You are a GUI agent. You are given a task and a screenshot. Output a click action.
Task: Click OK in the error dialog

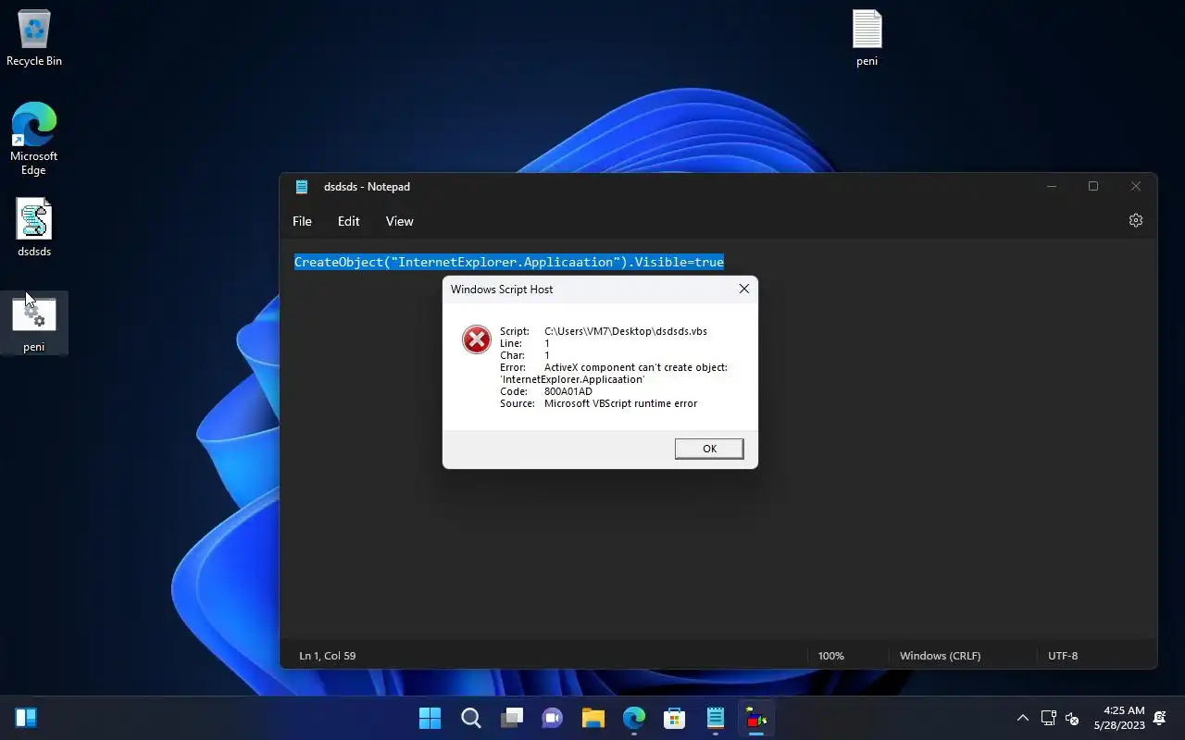[x=709, y=449]
